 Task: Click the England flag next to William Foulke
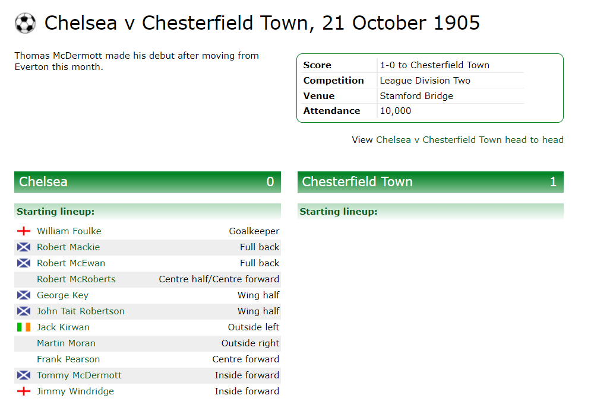pos(24,231)
